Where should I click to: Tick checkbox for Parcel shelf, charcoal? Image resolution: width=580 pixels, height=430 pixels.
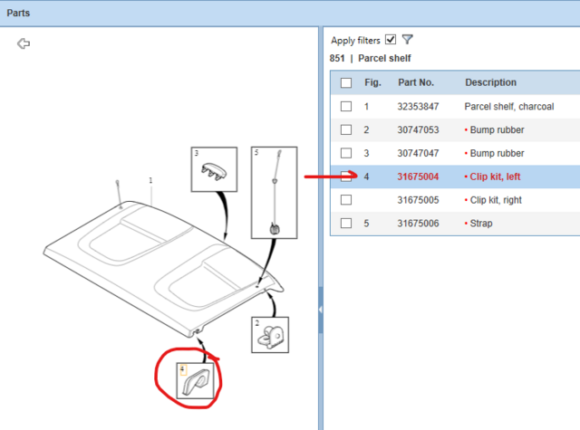[x=346, y=107]
